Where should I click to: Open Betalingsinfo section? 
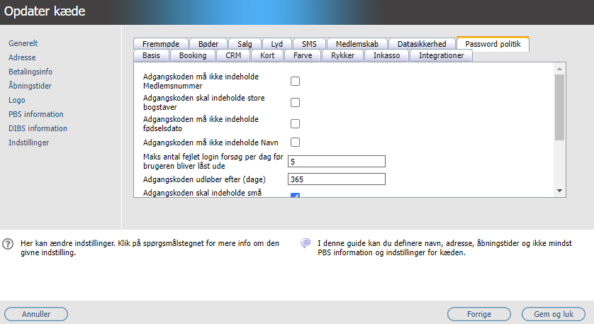coord(30,72)
